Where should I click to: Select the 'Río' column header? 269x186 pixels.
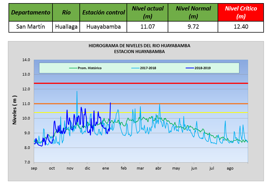point(66,12)
